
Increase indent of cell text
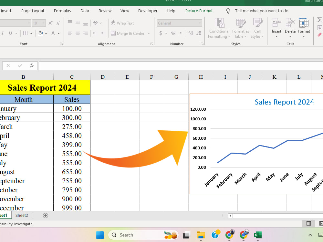tap(103, 33)
